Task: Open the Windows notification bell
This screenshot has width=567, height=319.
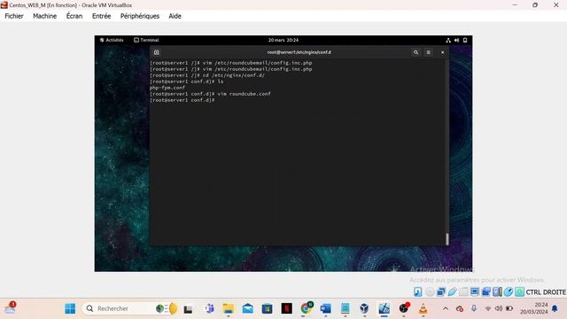Action: [x=555, y=308]
